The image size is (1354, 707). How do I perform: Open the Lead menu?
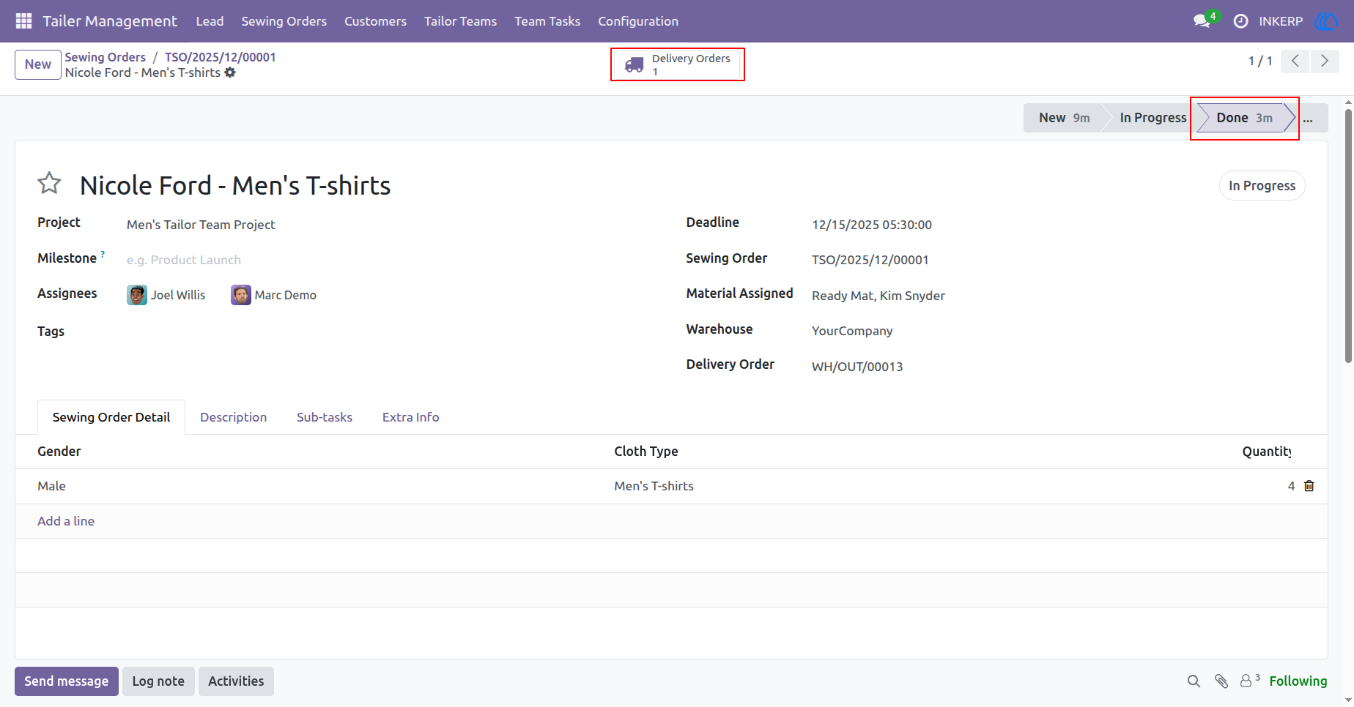(x=210, y=21)
